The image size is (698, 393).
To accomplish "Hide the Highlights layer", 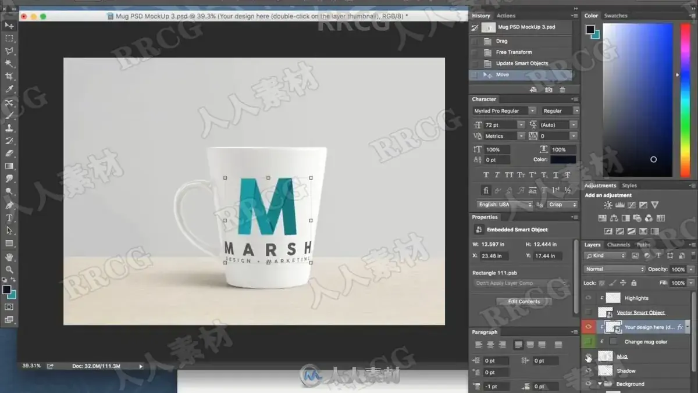I will pos(588,298).
